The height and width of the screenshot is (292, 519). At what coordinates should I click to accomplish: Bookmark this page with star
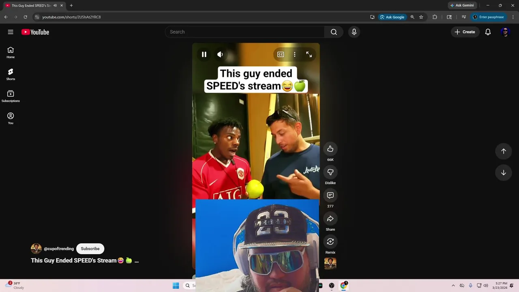pos(421,17)
